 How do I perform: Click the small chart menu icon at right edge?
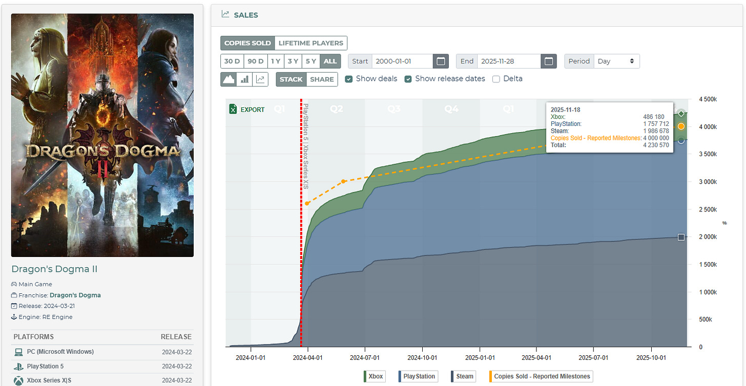click(724, 223)
